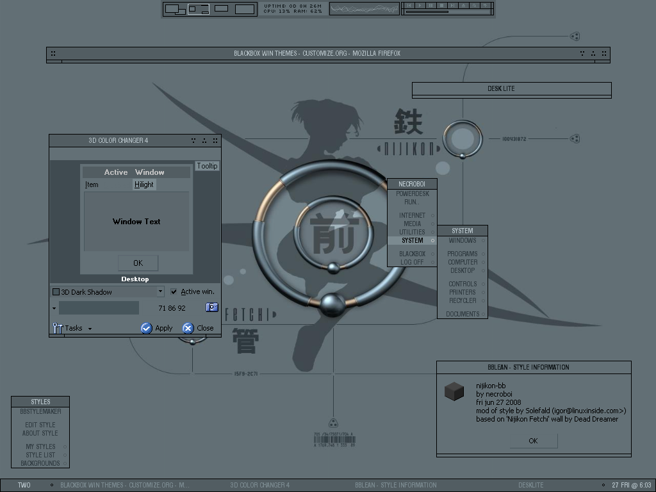
Task: Open the Tasks dropdown in Color Changer
Action: coord(72,328)
